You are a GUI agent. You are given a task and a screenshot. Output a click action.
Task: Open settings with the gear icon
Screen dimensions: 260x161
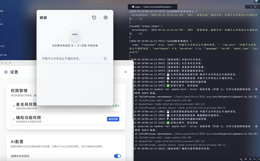tap(106, 17)
